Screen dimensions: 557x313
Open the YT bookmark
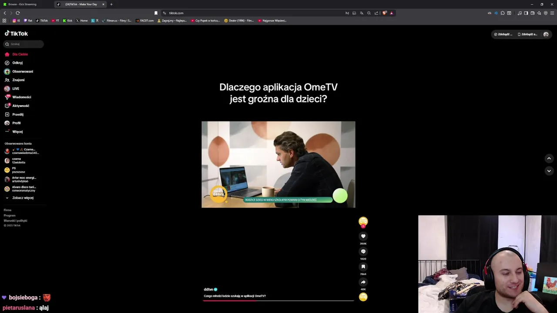[55, 20]
